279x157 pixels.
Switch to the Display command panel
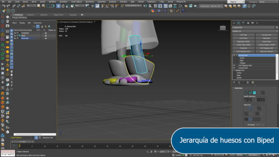[x=252, y=23]
